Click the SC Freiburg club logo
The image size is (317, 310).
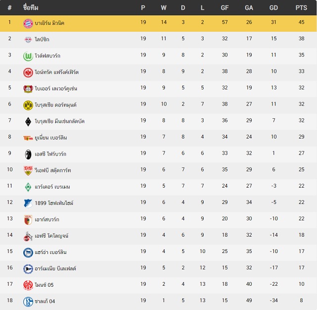pyautogui.click(x=28, y=155)
